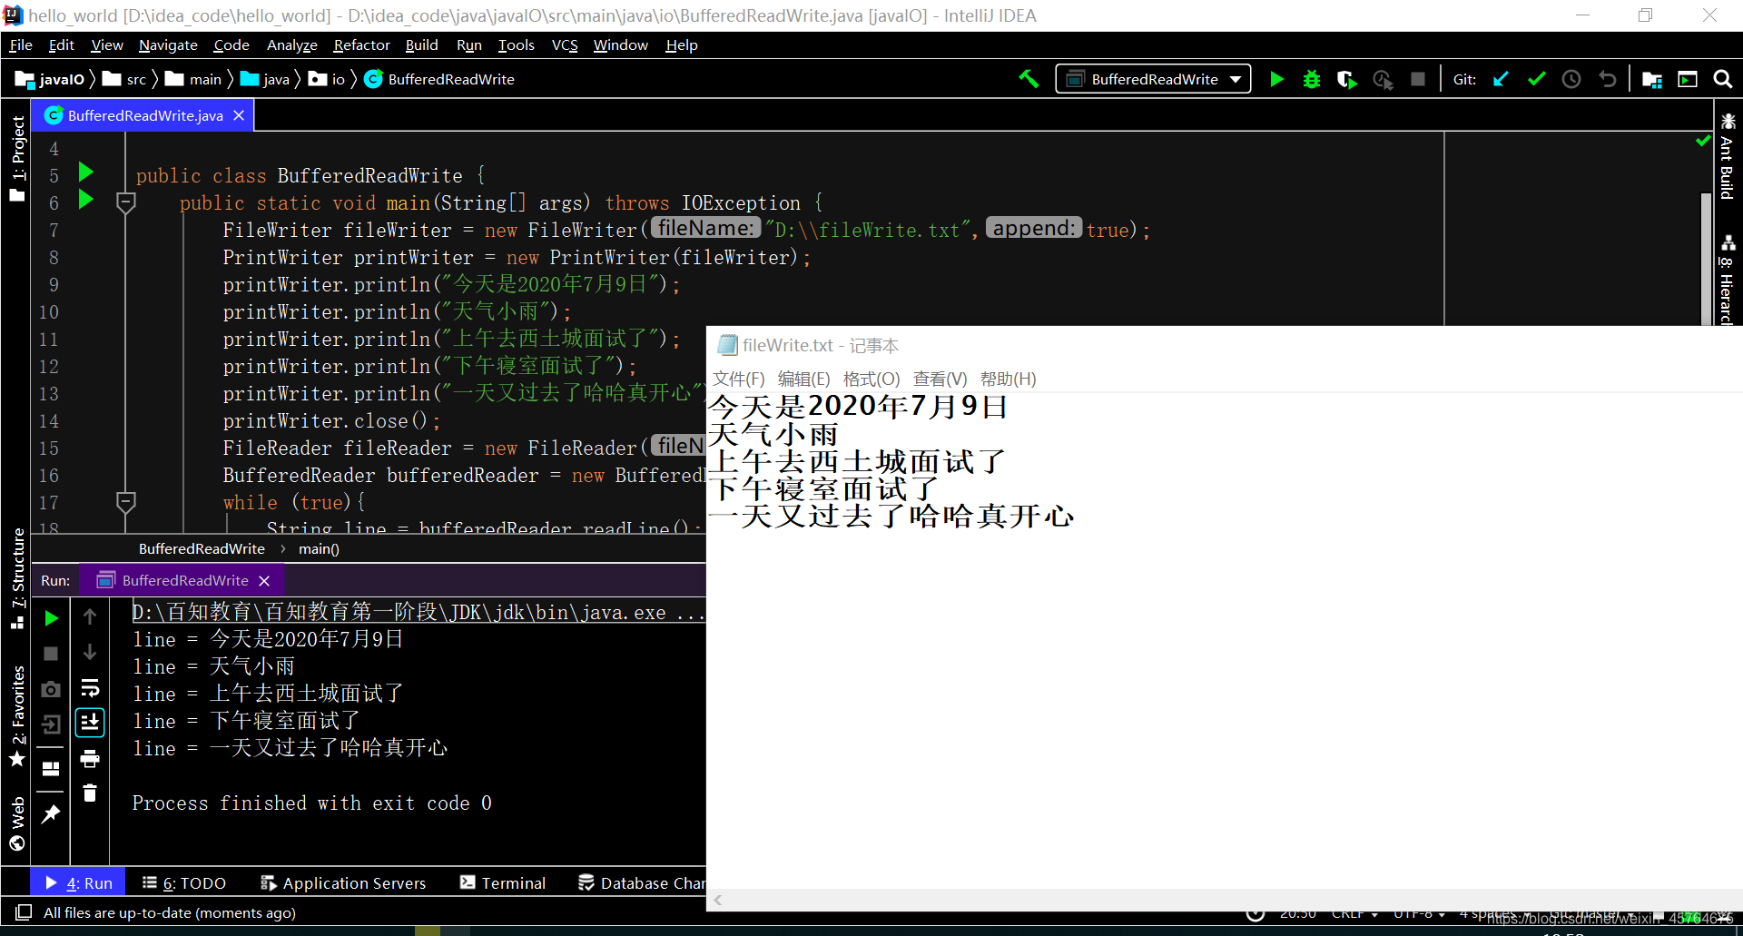This screenshot has height=936, width=1743.
Task: Click the Build Project hammer icon
Action: point(1029,79)
